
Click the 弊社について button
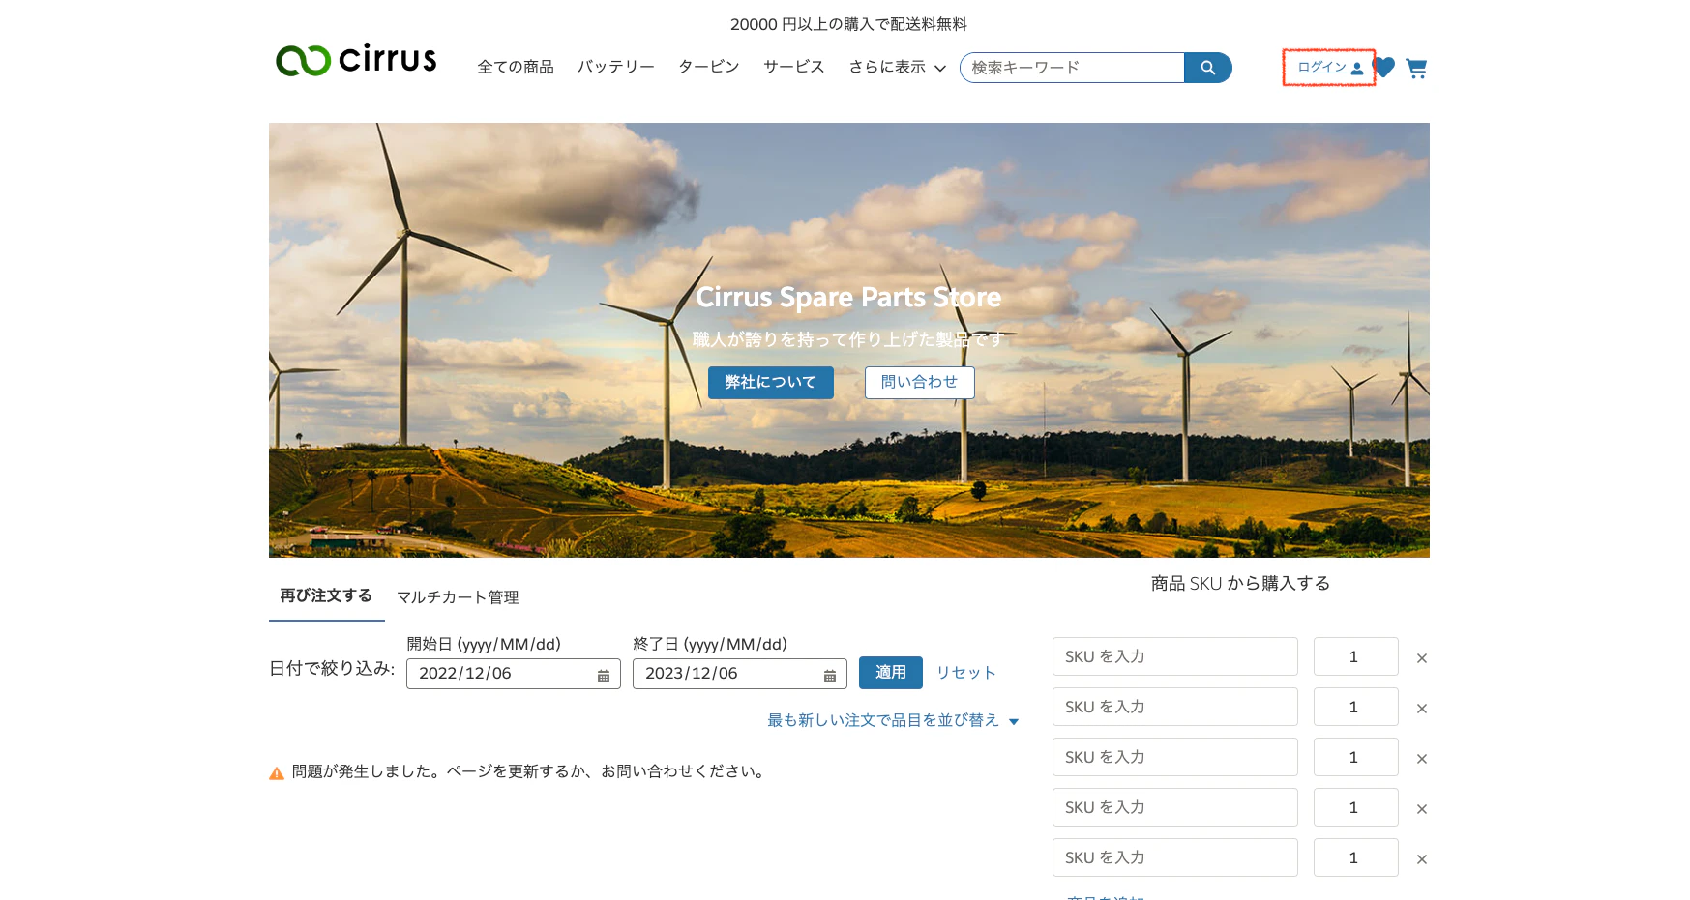[x=771, y=383]
